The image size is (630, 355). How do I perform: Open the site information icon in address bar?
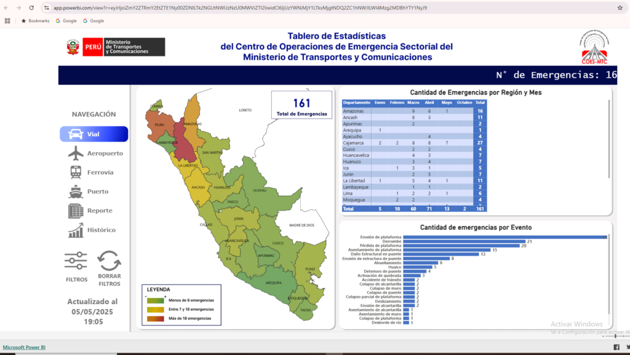pos(47,7)
